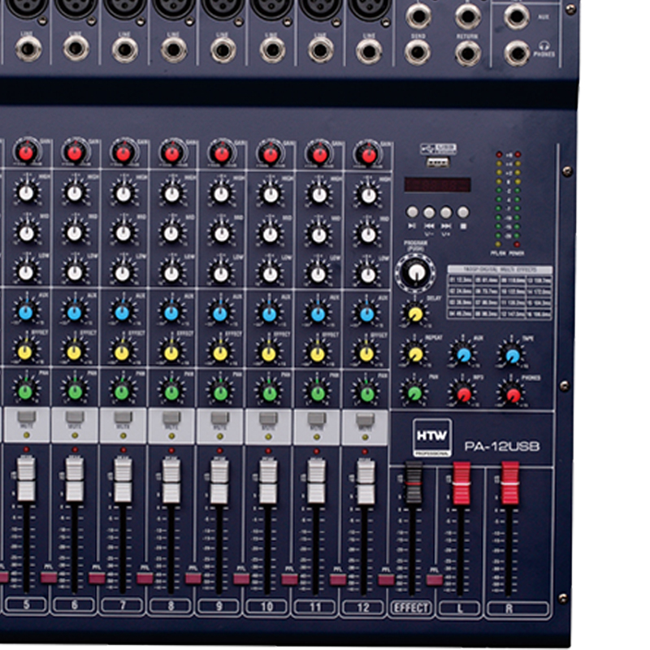Toggle PFL button between faders 8 and 9

tap(193, 578)
